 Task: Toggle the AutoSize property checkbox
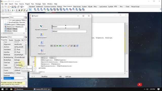click(15, 52)
